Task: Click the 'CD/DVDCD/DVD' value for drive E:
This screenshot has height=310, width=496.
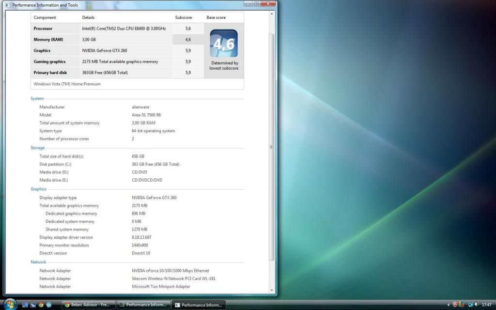Action: click(x=147, y=180)
